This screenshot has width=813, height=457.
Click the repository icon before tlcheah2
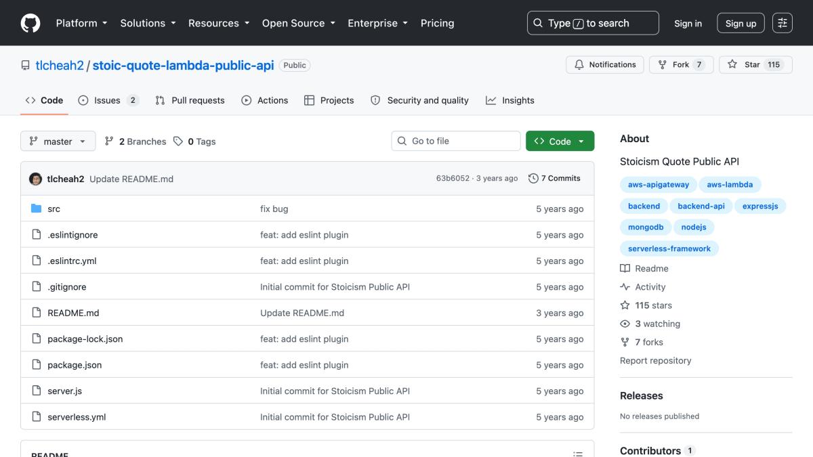point(26,66)
